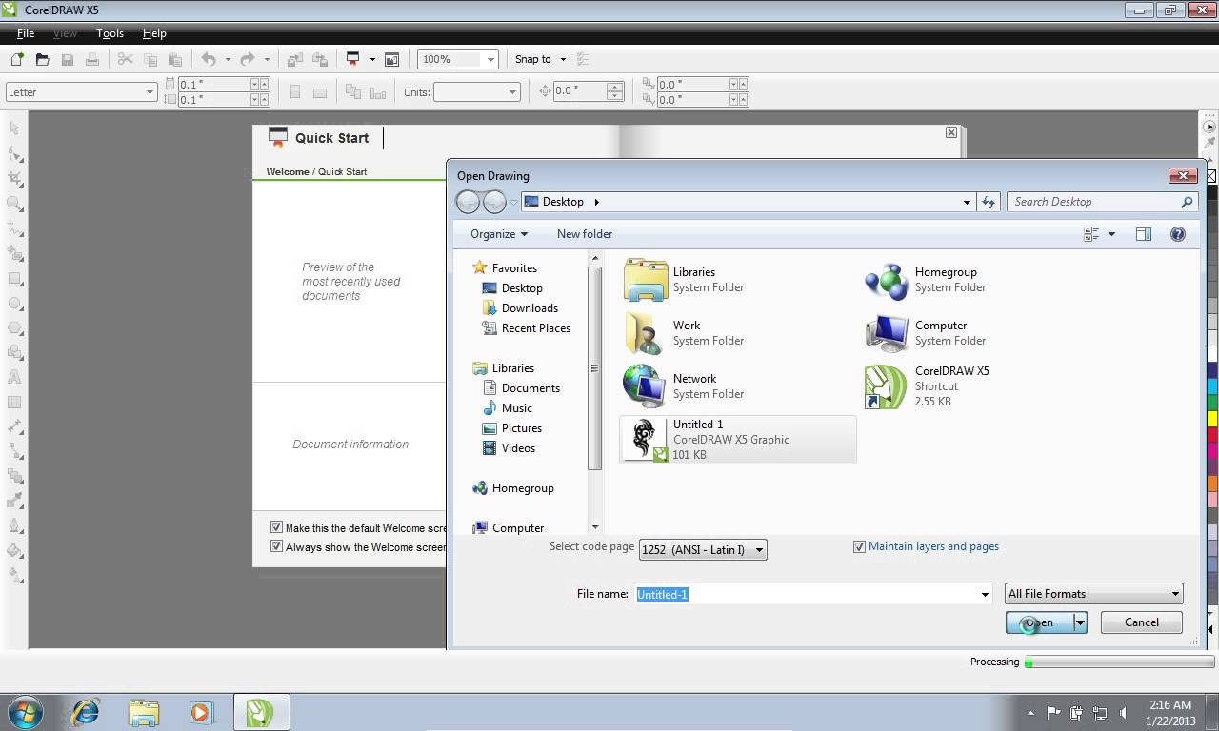Disable Always show the Welcome screen

[x=277, y=544]
